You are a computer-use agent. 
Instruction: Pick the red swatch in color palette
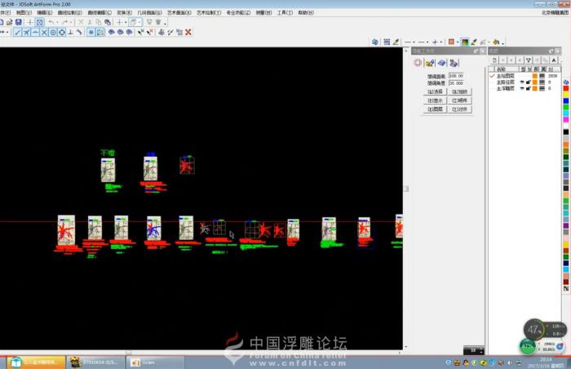566,82
